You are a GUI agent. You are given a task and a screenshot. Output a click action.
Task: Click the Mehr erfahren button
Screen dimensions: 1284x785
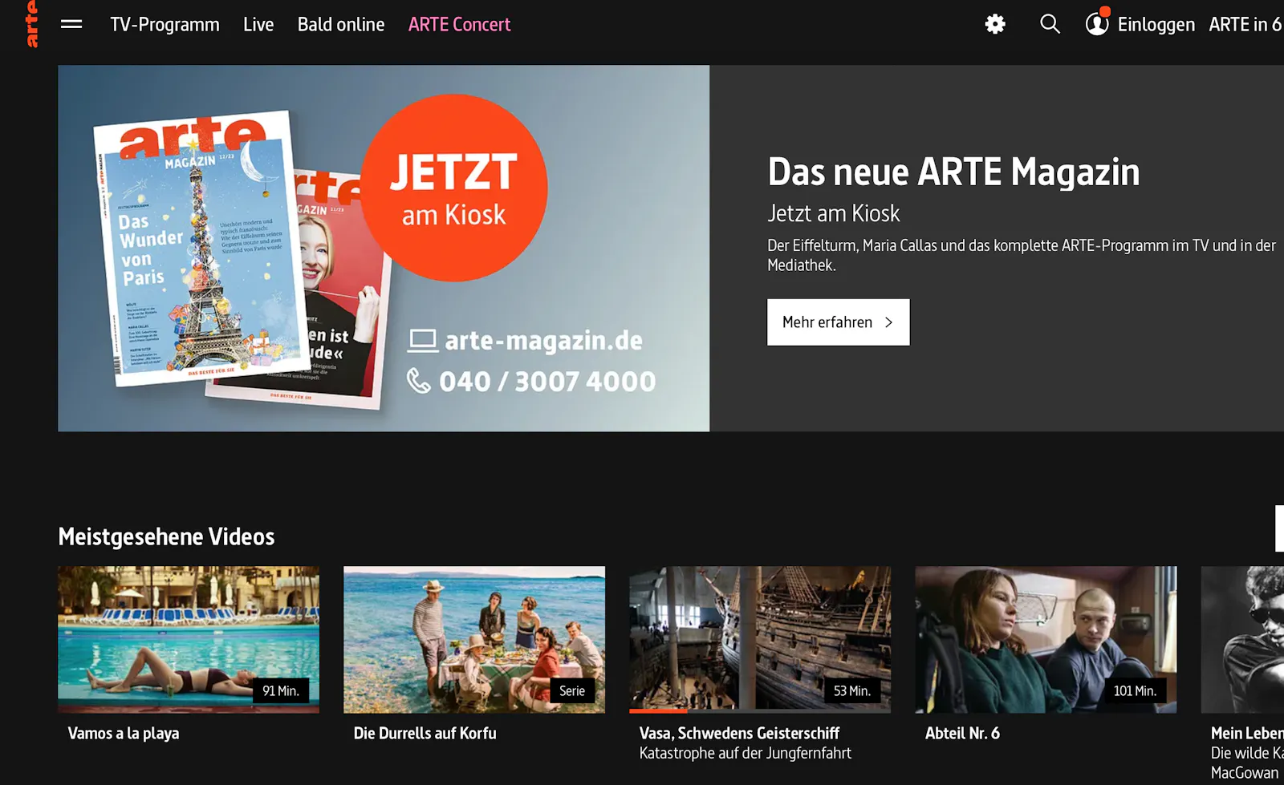[x=838, y=322]
